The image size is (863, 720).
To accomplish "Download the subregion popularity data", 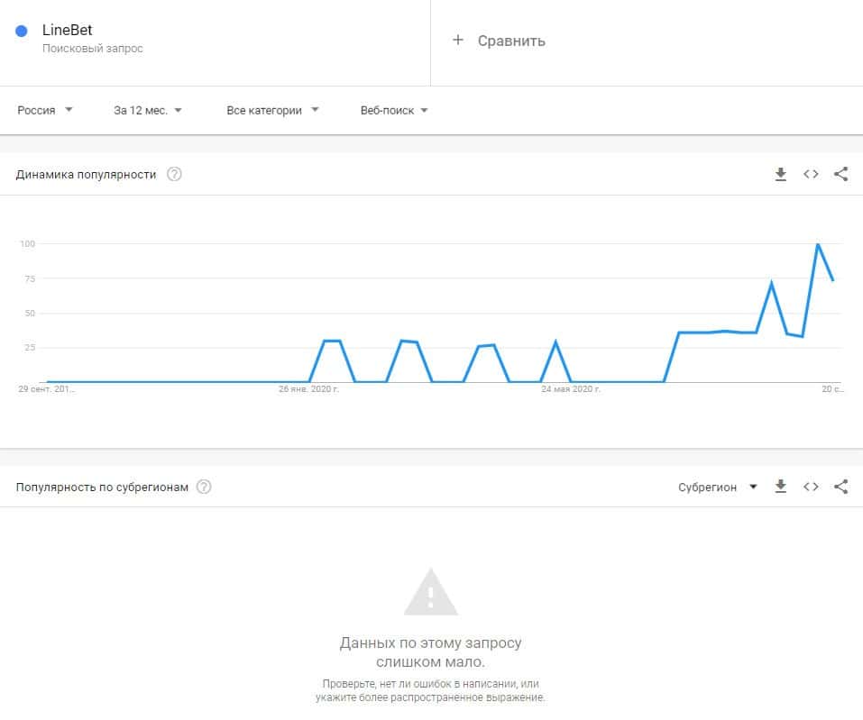I will pos(780,487).
